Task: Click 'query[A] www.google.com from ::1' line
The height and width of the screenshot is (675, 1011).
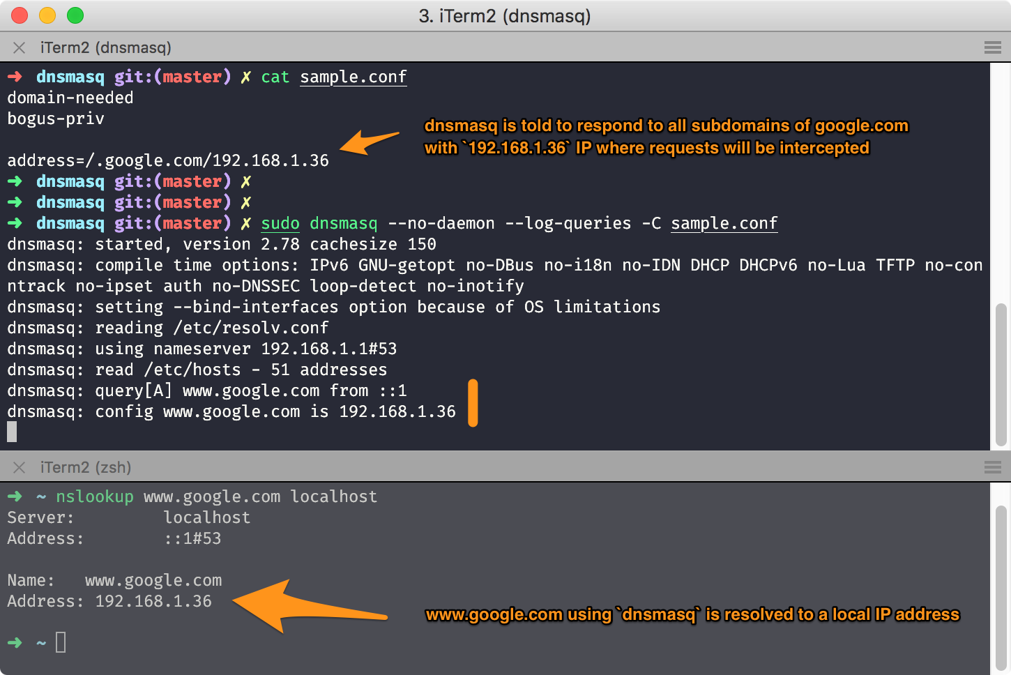Action: click(207, 390)
